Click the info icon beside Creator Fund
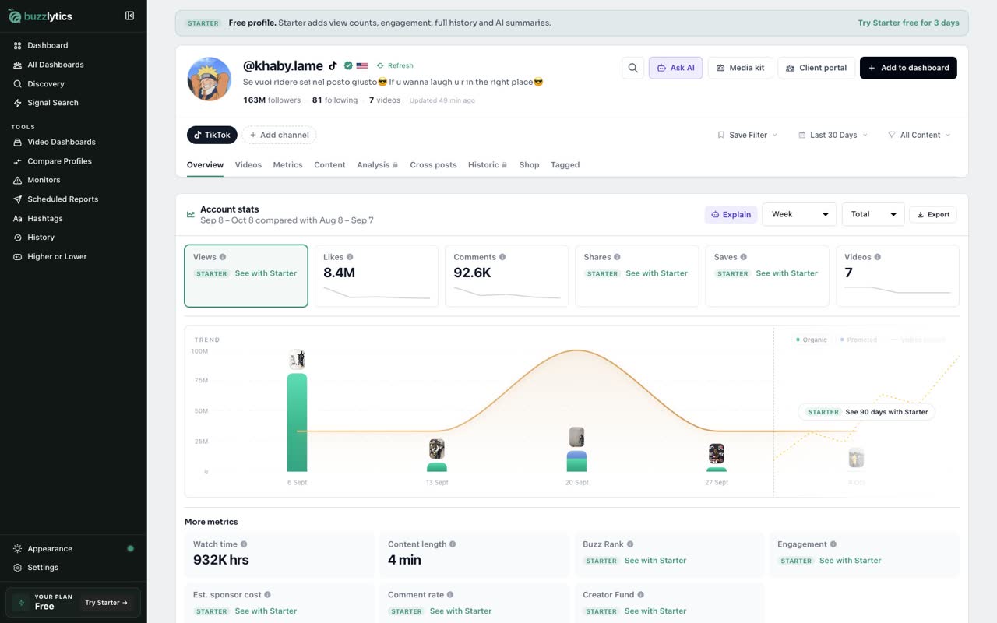The width and height of the screenshot is (997, 623). (640, 595)
